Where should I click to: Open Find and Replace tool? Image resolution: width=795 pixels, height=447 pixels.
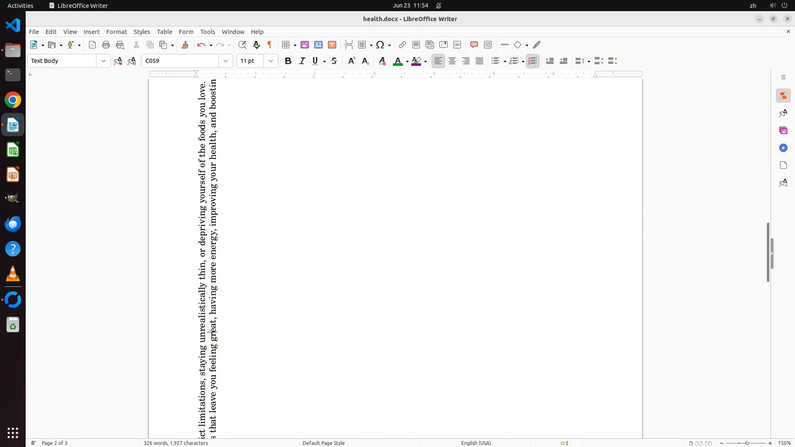[242, 45]
